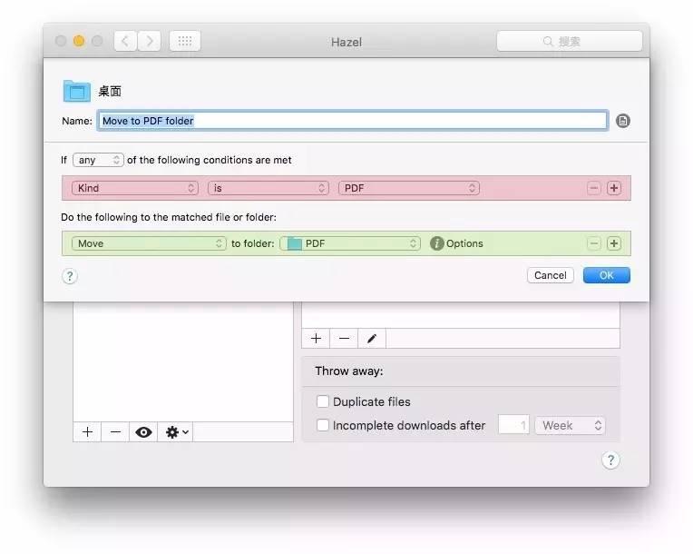
Task: Remove the Kind condition row
Action: tap(593, 188)
